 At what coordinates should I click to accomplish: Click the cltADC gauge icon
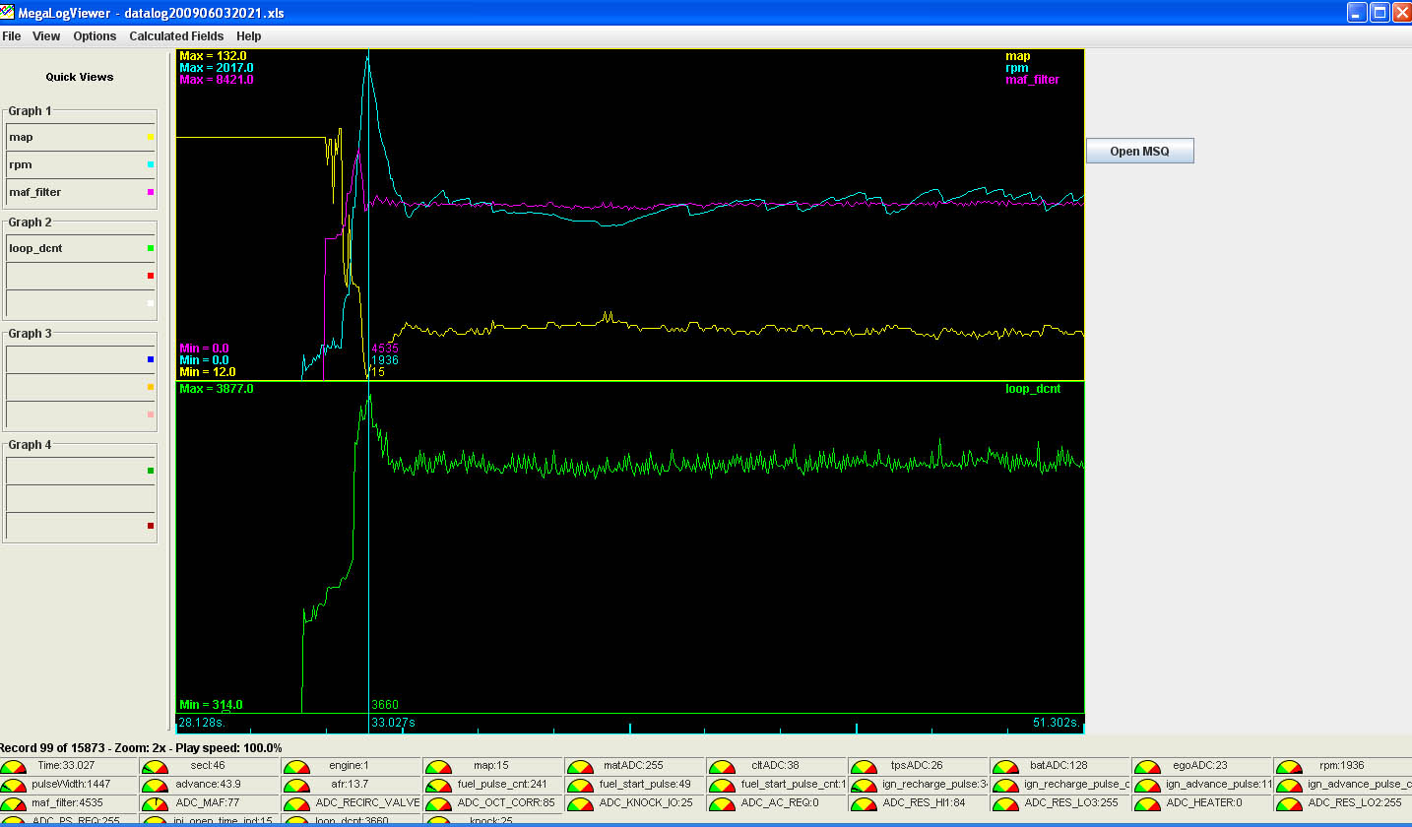click(x=722, y=767)
